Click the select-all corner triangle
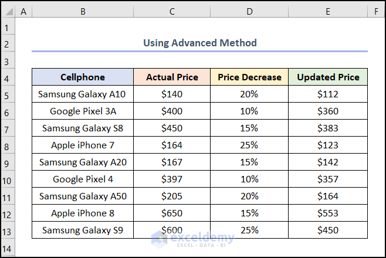This screenshot has height=258, width=386. [x=8, y=11]
